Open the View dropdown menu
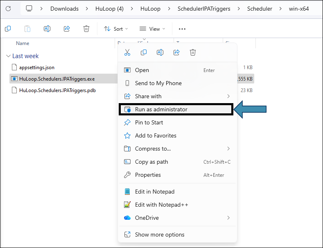Screen dimensions: 323x248 152,29
